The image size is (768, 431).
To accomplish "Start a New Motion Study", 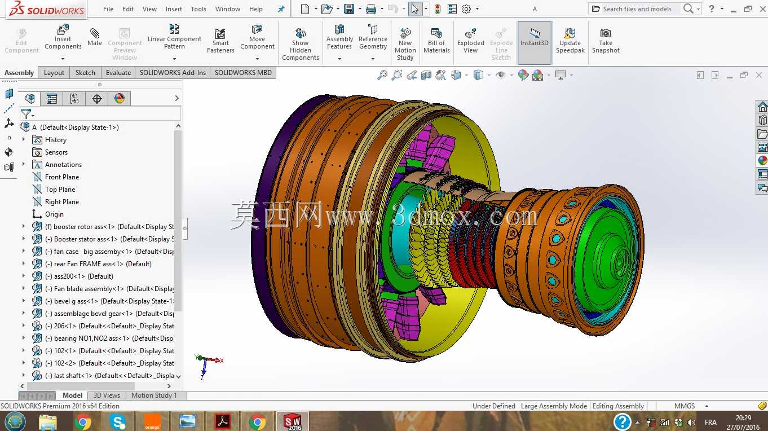I will pos(405,44).
